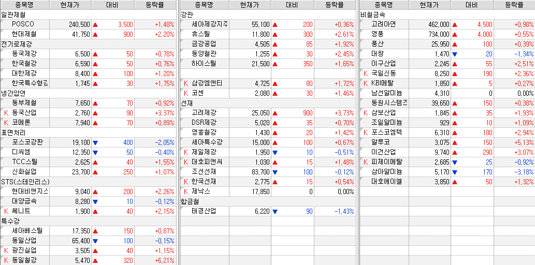Click 금강공업 price 4,505
This screenshot has height=265, width=535.
tap(263, 44)
